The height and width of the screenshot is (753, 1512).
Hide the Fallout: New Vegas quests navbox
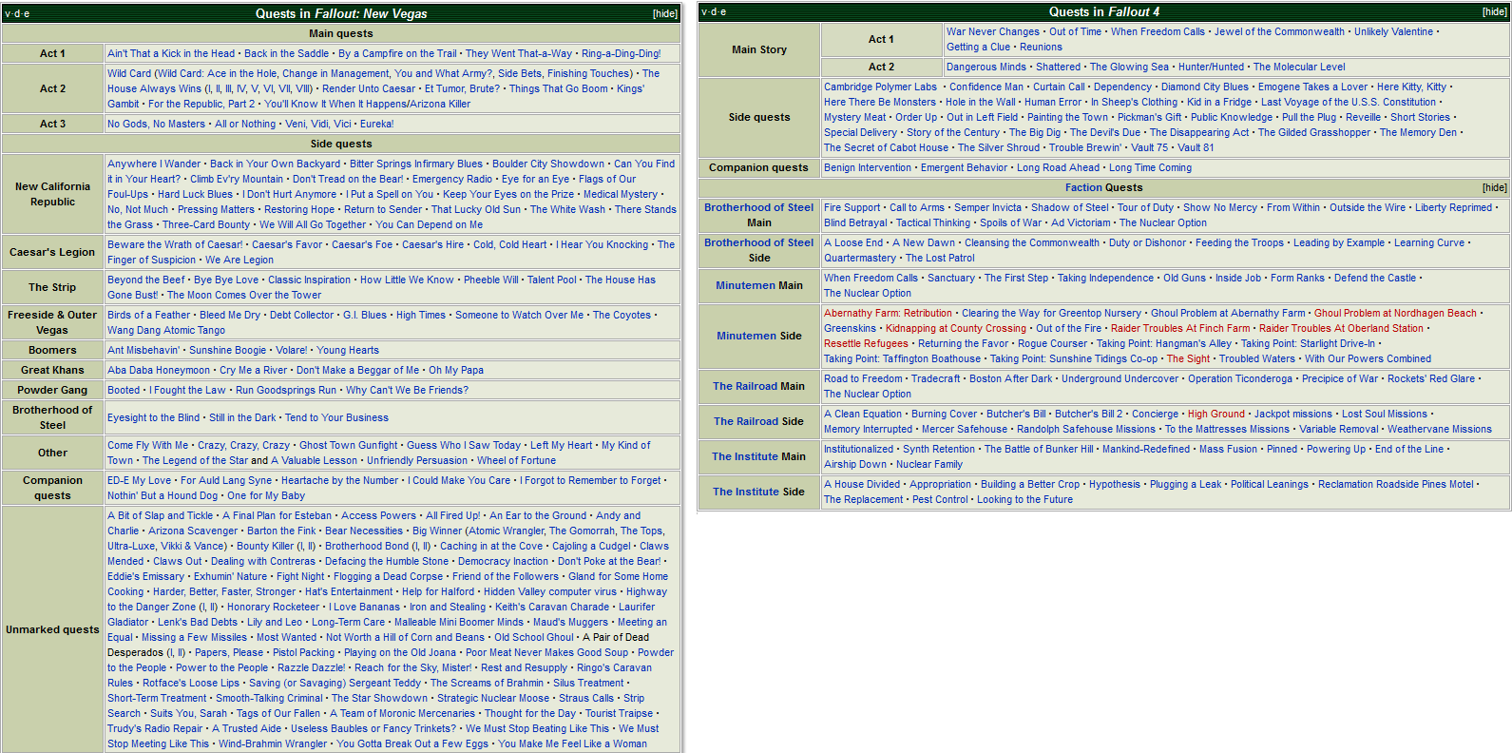coord(664,13)
